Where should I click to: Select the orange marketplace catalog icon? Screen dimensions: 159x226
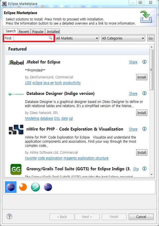[23, 187]
